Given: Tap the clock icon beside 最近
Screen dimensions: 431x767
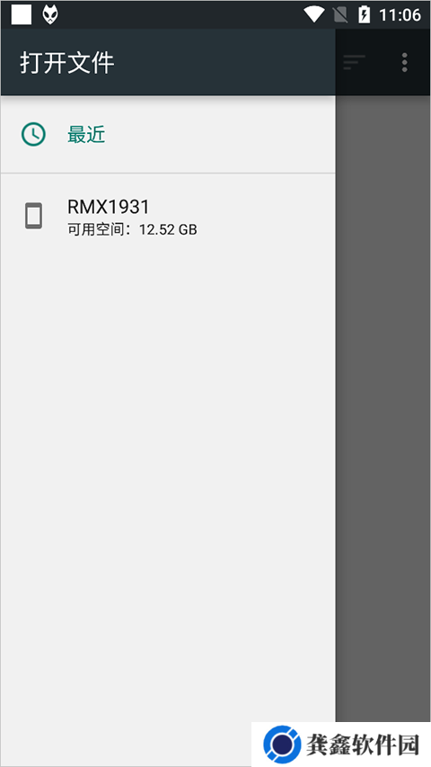Looking at the screenshot, I should 33,134.
